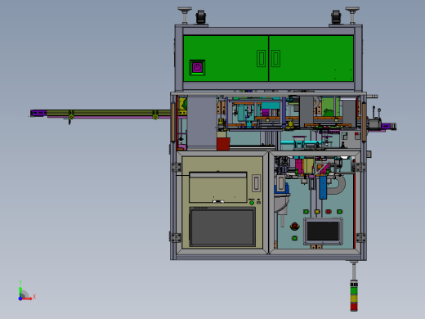Select the purple connector on the machine's right side

pos(386,126)
